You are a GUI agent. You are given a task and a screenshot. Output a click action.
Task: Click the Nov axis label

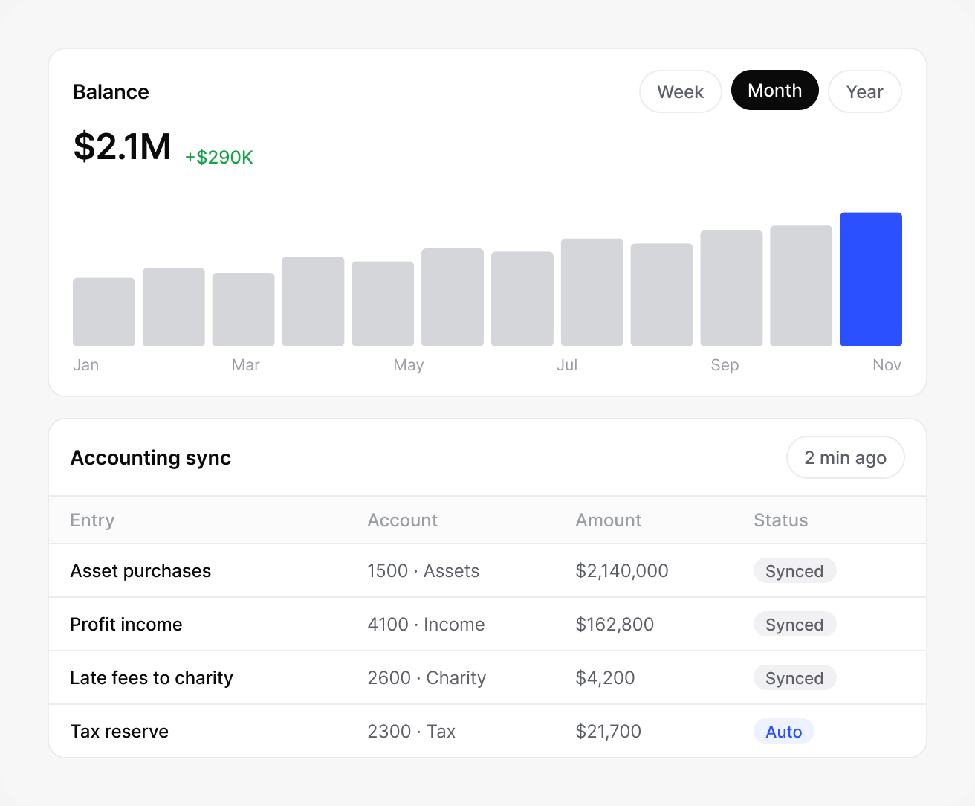[x=887, y=365]
